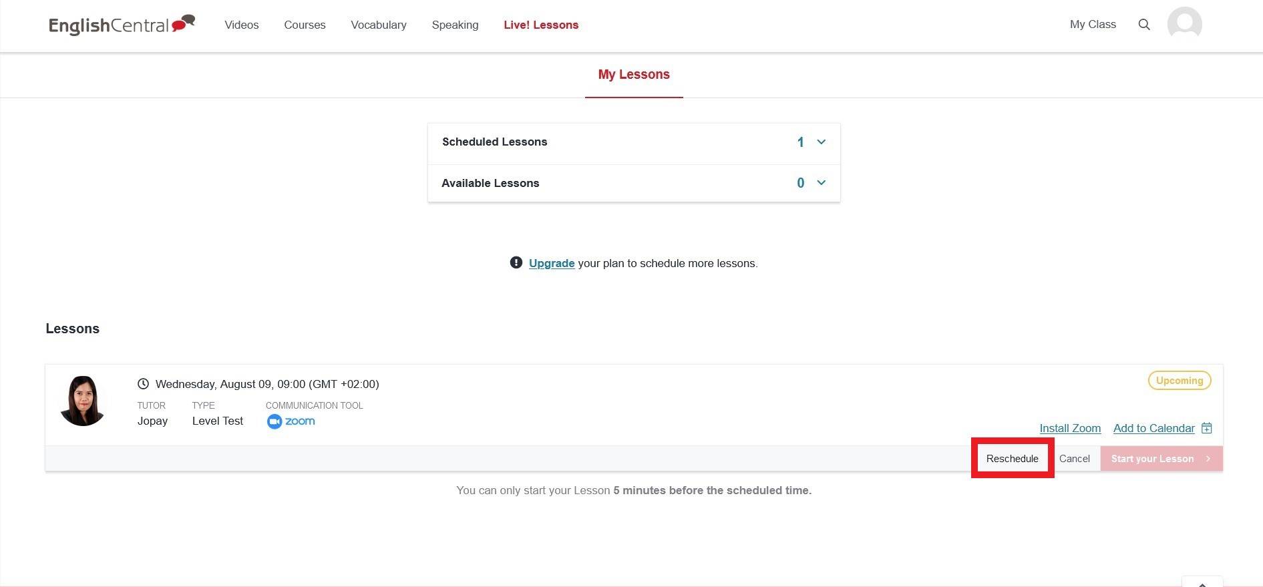Screen dimensions: 1263x587
Task: Click the EnglishCentral logo
Action: [122, 25]
